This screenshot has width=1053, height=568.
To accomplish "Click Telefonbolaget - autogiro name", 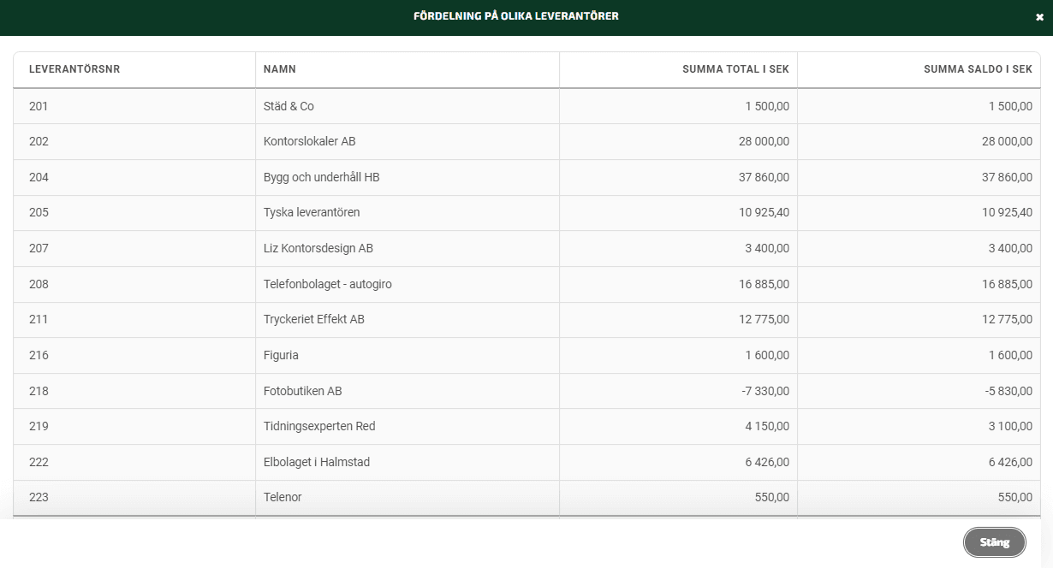I will [328, 284].
